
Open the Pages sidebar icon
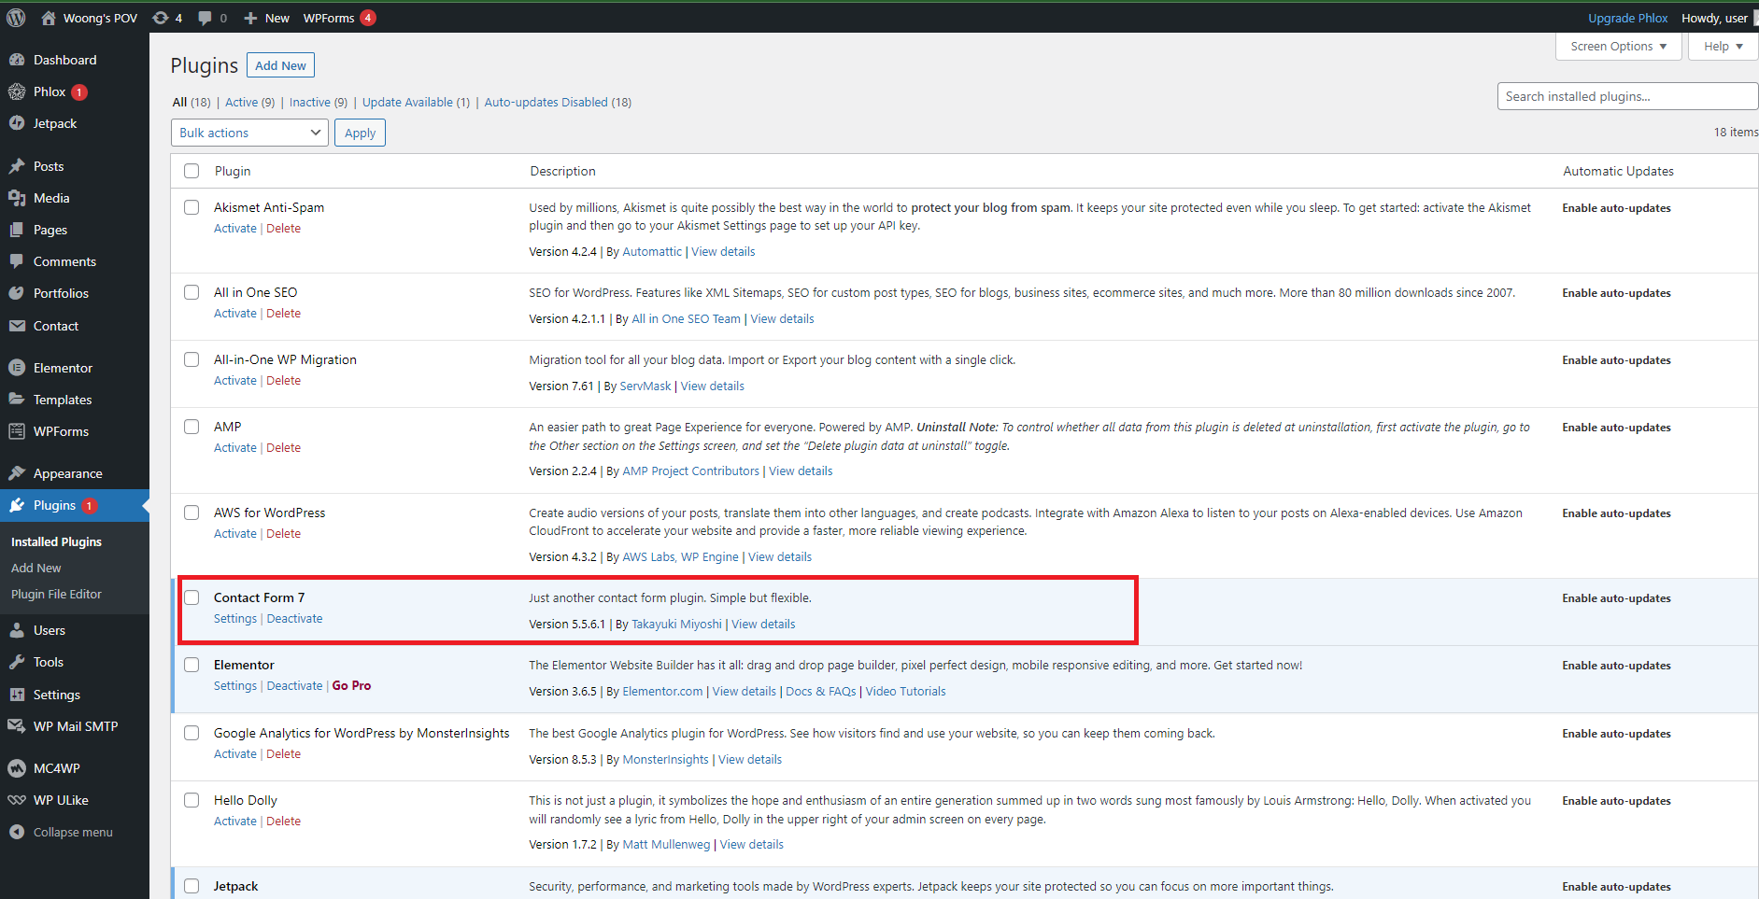pos(17,230)
